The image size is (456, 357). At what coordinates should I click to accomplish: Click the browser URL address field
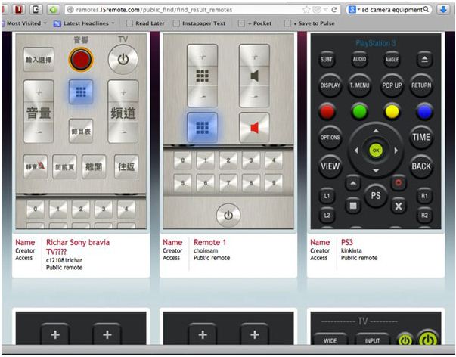pyautogui.click(x=186, y=10)
